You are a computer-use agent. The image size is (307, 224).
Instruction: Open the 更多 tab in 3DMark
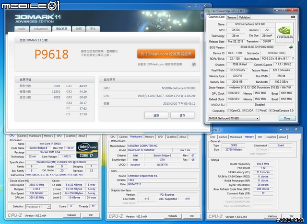pos(93,29)
